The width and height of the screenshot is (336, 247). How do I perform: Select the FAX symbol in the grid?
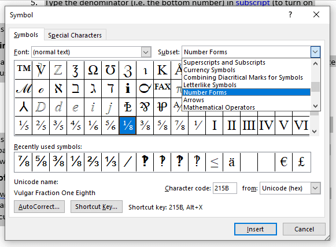(x=162, y=88)
